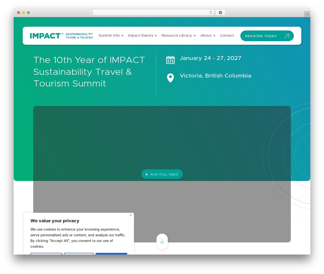
Task: Click the browser address bar
Action: (153, 13)
